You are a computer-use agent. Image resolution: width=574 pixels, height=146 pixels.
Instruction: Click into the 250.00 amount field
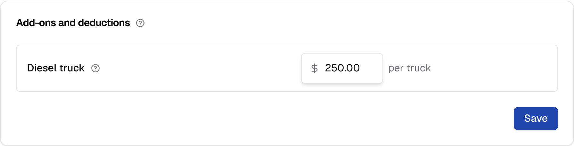[342, 68]
